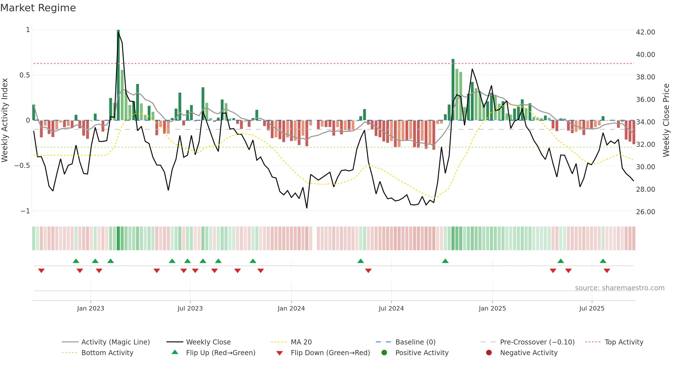
Task: Click the 42.00 price axis tick
Action: pos(645,32)
